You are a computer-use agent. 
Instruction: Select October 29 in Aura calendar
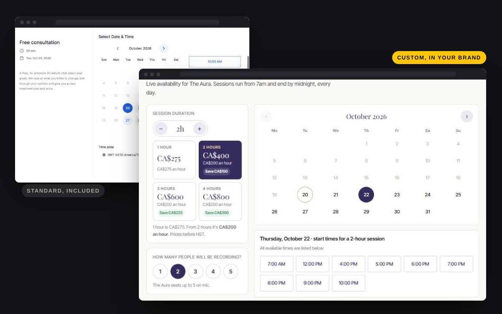366,212
